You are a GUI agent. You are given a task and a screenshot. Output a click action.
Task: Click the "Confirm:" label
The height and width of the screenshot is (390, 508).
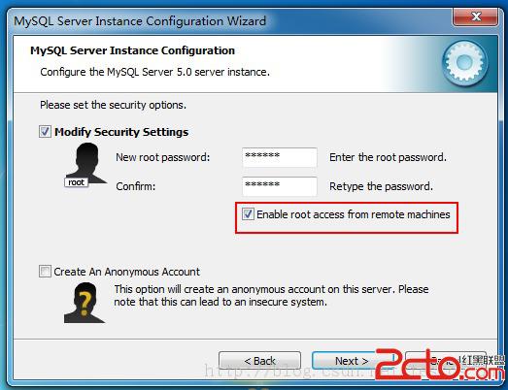136,186
